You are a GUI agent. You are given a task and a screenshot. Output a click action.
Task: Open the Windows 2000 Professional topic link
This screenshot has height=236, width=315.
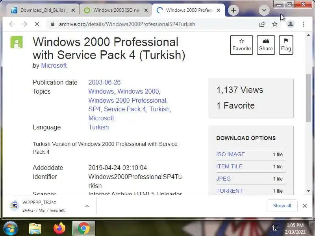(127, 100)
